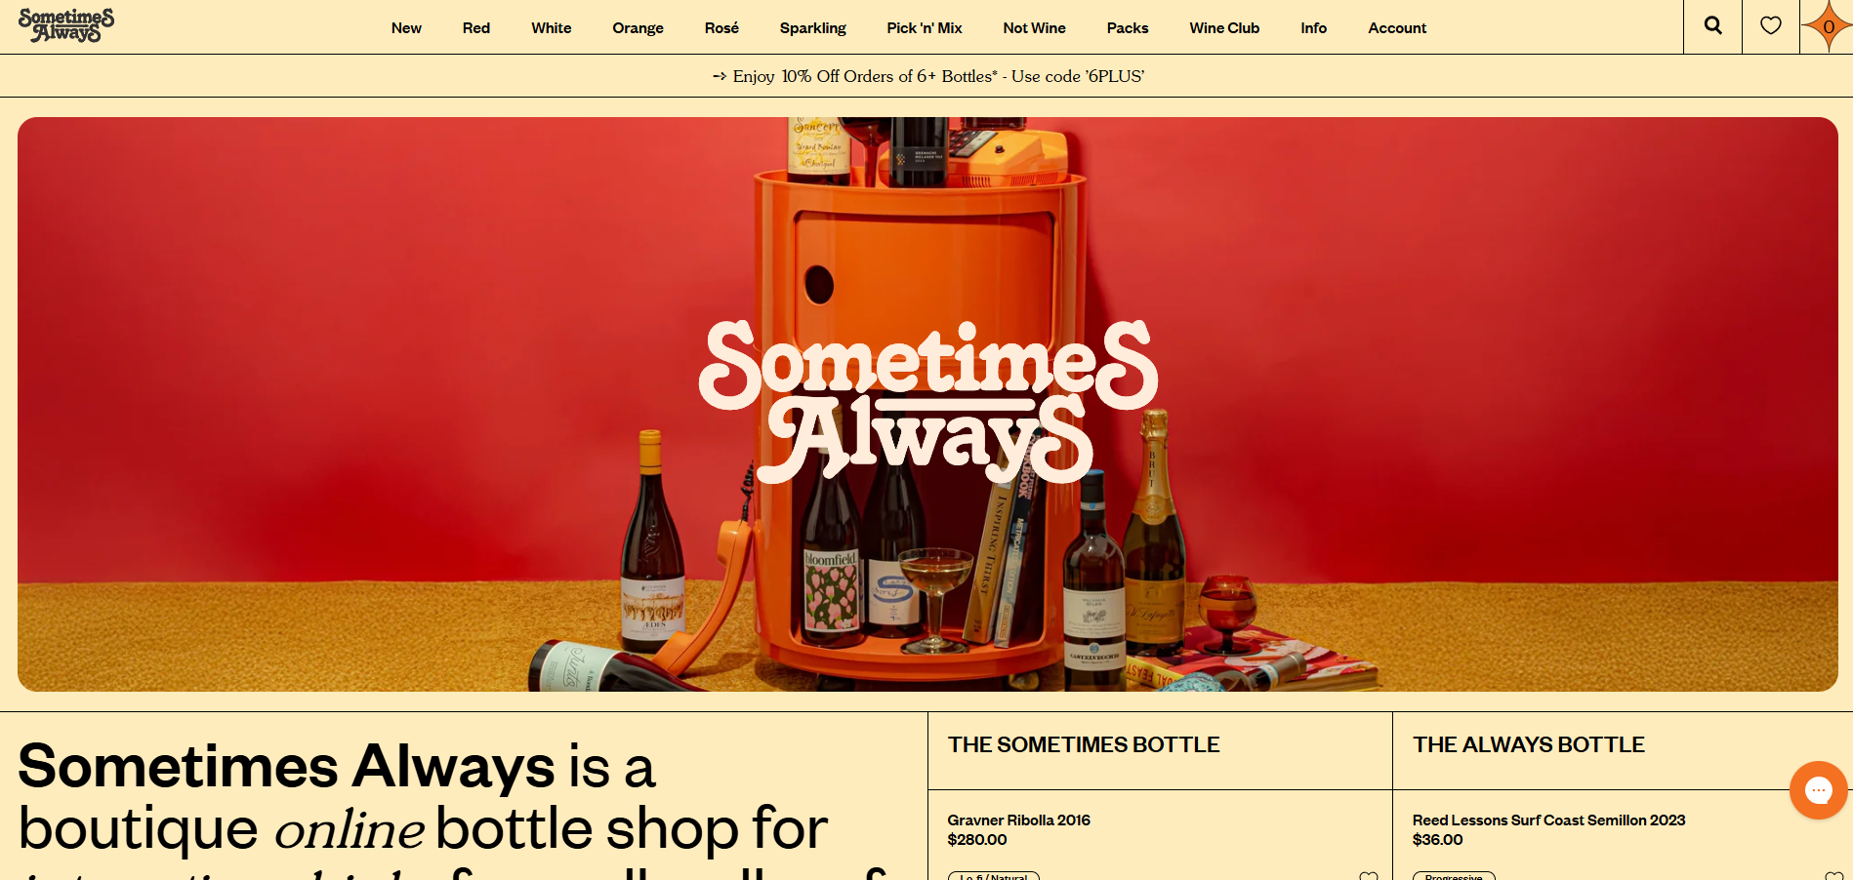1853x880 pixels.
Task: Expand the Account menu
Action: [x=1397, y=28]
